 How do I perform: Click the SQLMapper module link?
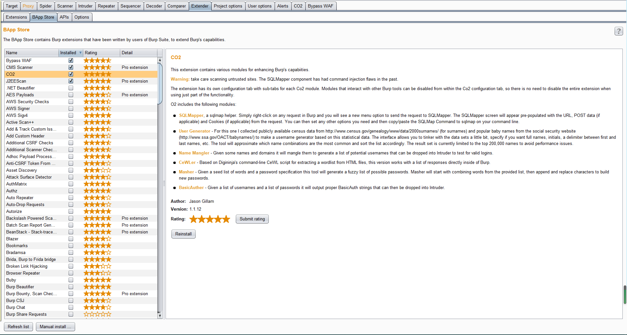[x=191, y=115]
